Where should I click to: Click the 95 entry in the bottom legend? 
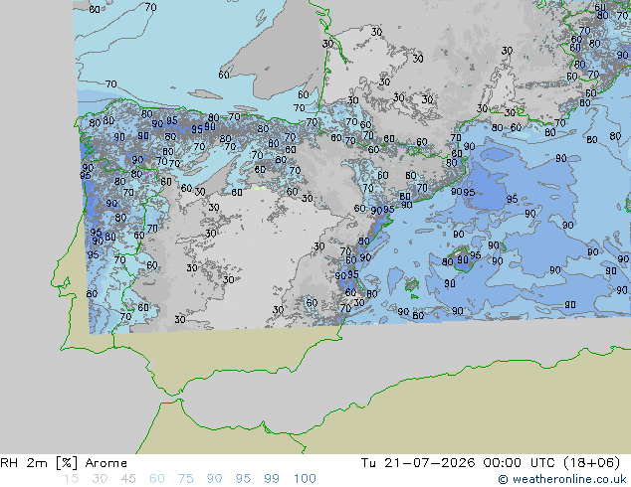243,479
